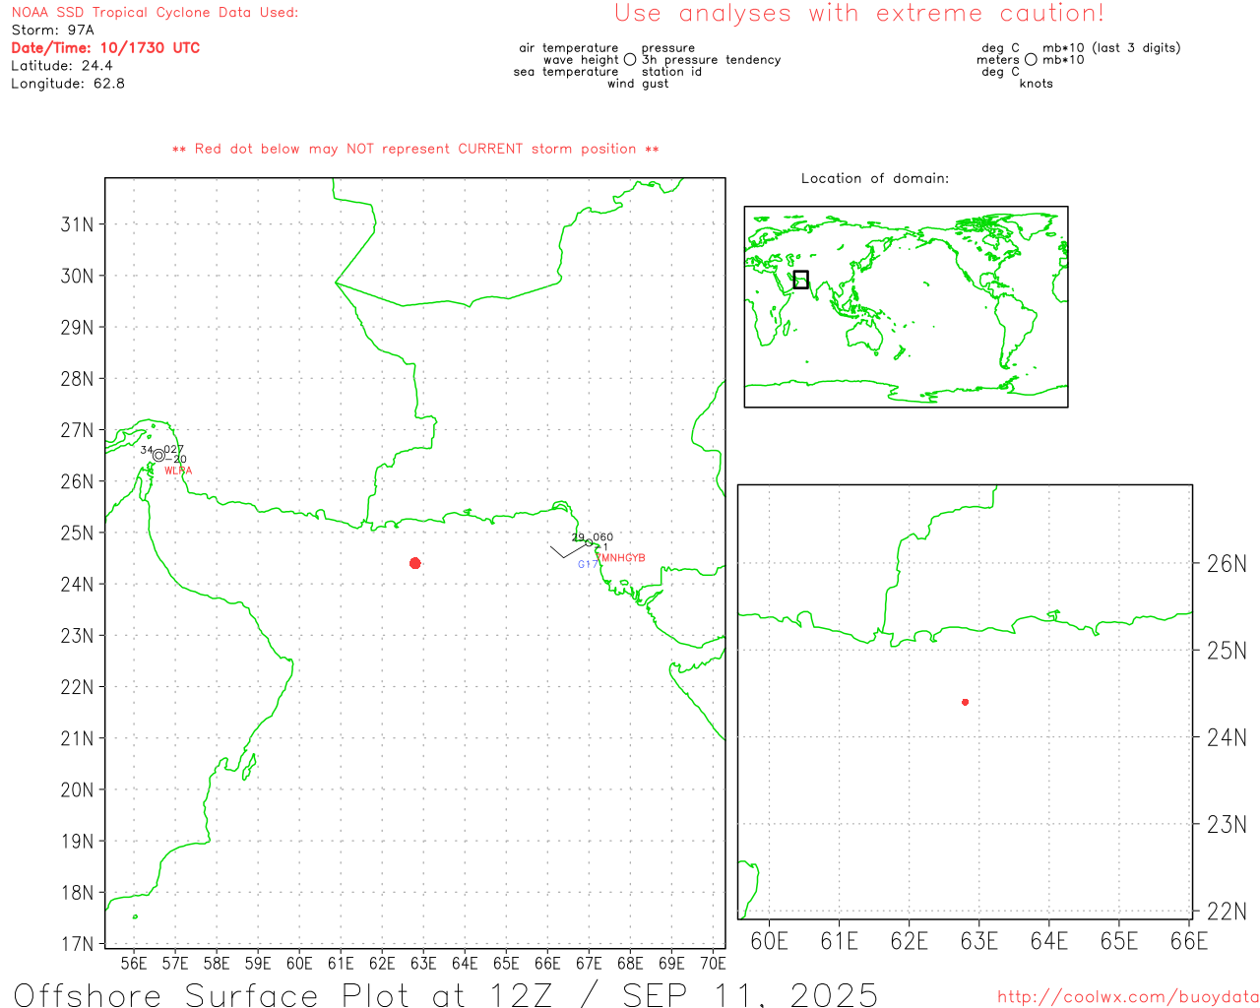The height and width of the screenshot is (1008, 1260).
Task: Click the 'Latitude: 24.4' text
Action: click(62, 66)
